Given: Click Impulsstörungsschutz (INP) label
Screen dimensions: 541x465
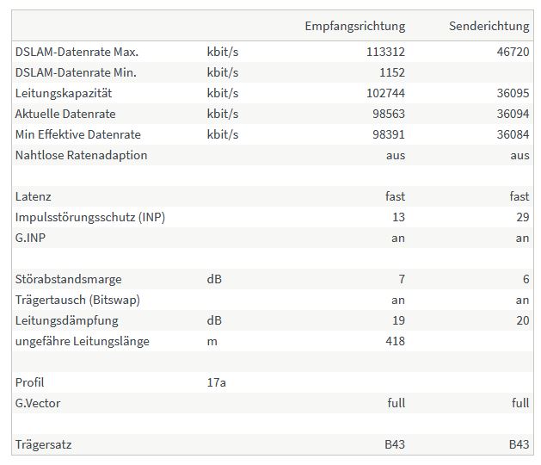Looking at the screenshot, I should [90, 217].
